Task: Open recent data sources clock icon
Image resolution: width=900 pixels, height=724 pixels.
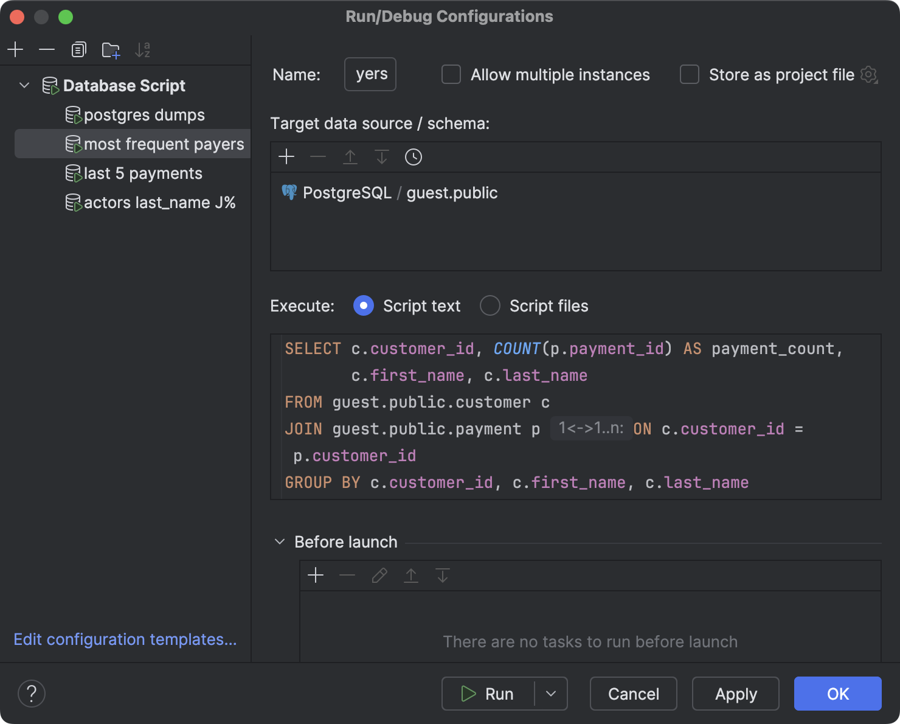Action: tap(414, 157)
